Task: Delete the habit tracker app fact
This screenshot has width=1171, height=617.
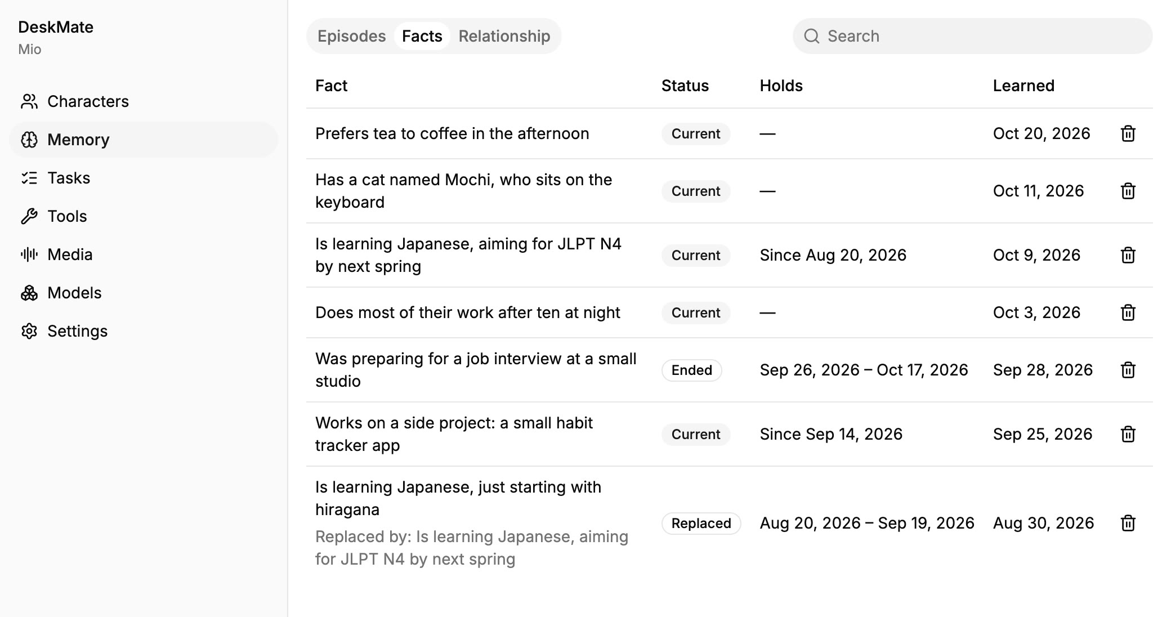Action: pos(1128,434)
